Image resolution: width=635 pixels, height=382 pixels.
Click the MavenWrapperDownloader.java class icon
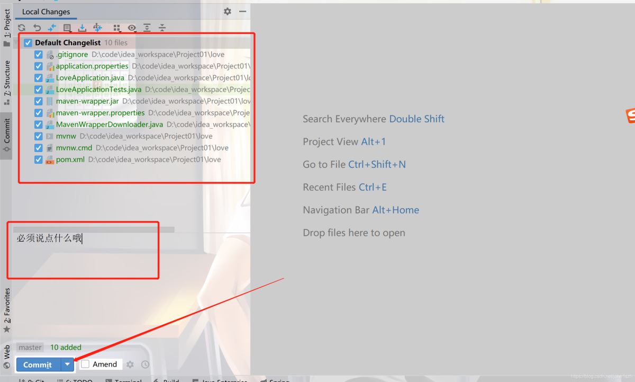coord(50,125)
